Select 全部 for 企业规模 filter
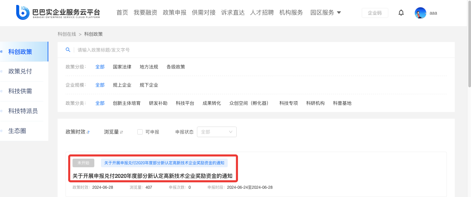471x197 pixels. tap(100, 85)
